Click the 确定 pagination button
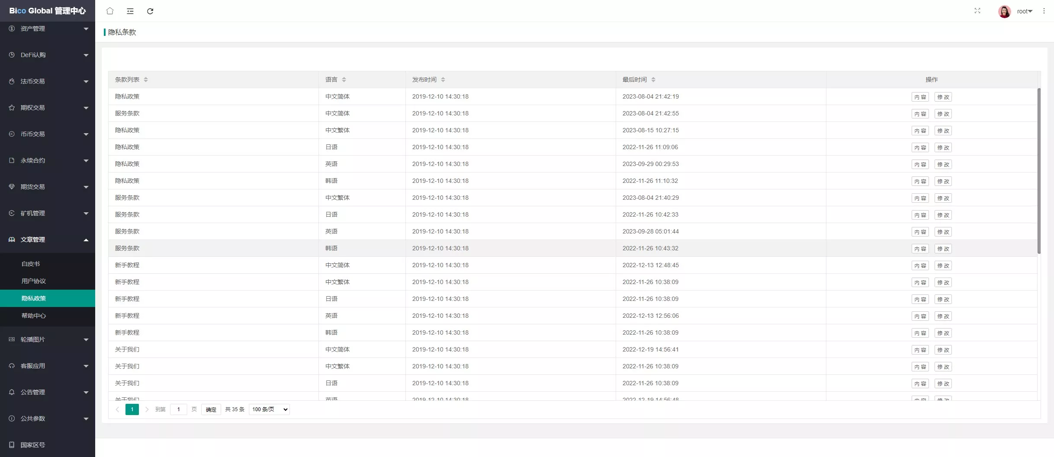This screenshot has width=1054, height=457. (x=211, y=409)
